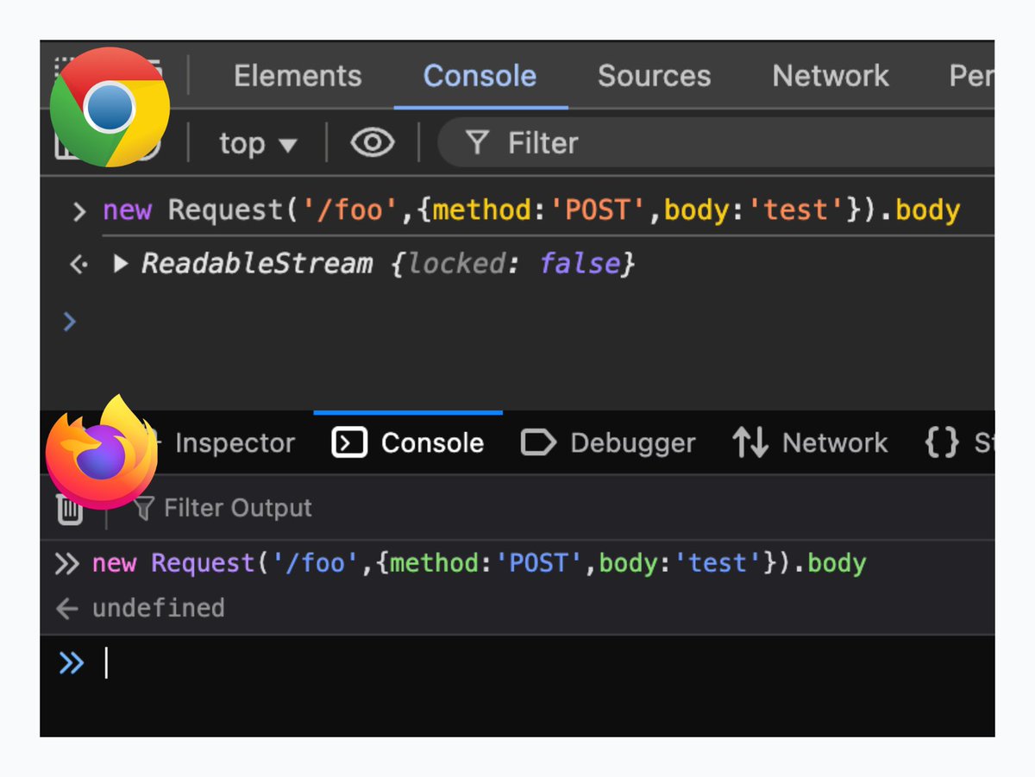The height and width of the screenshot is (777, 1035).
Task: Click the empty Chrome console prompt arrow
Action: [x=70, y=323]
